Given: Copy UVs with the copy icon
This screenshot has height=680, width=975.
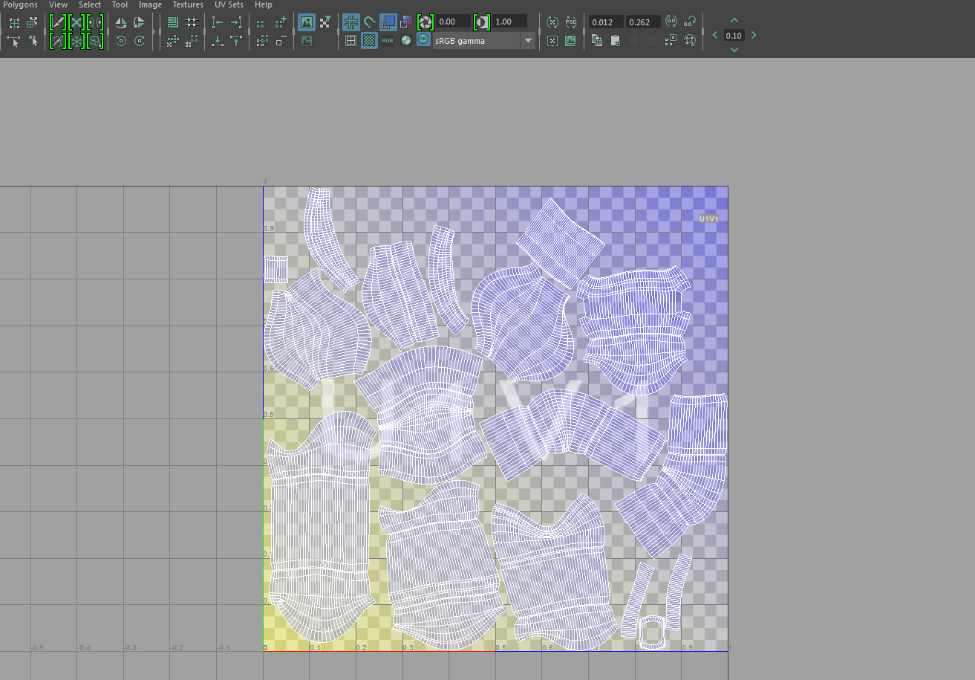Looking at the screenshot, I should pos(597,41).
